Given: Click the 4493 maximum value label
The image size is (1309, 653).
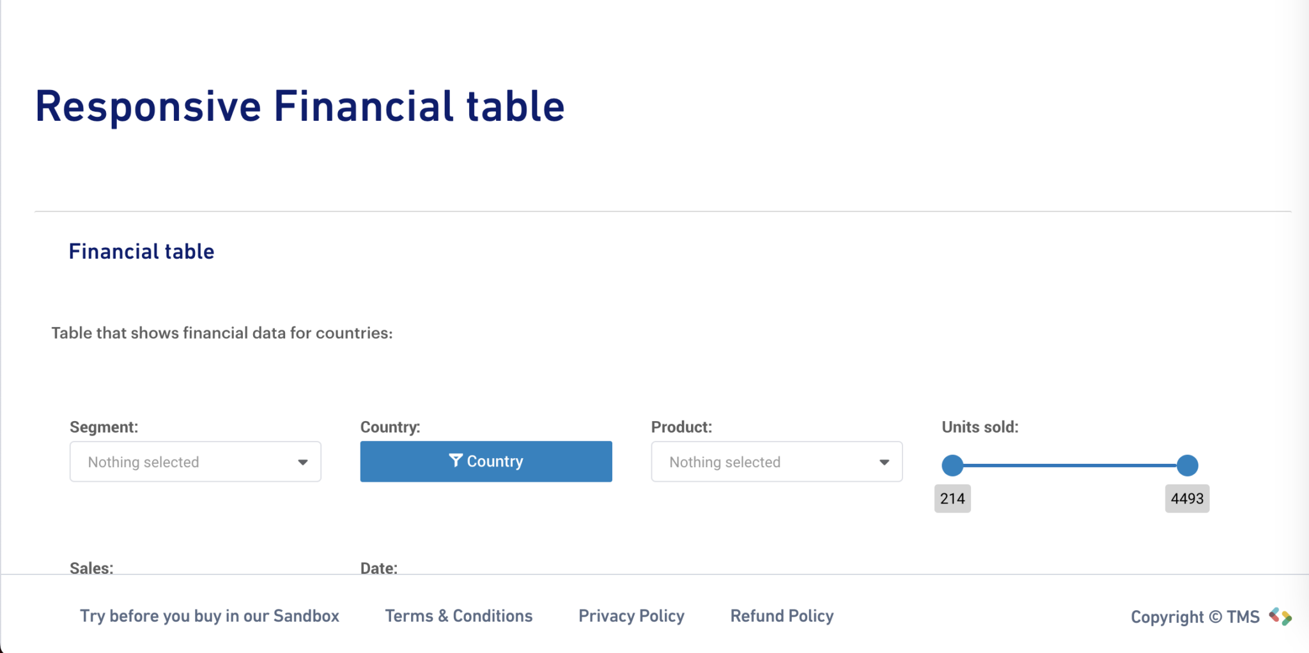Looking at the screenshot, I should 1187,498.
